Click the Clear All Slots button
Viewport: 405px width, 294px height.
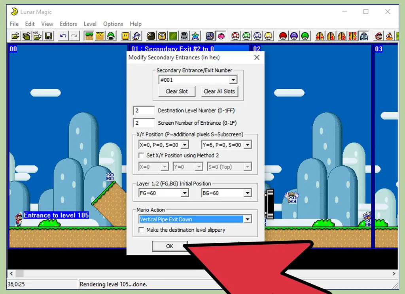tap(219, 92)
